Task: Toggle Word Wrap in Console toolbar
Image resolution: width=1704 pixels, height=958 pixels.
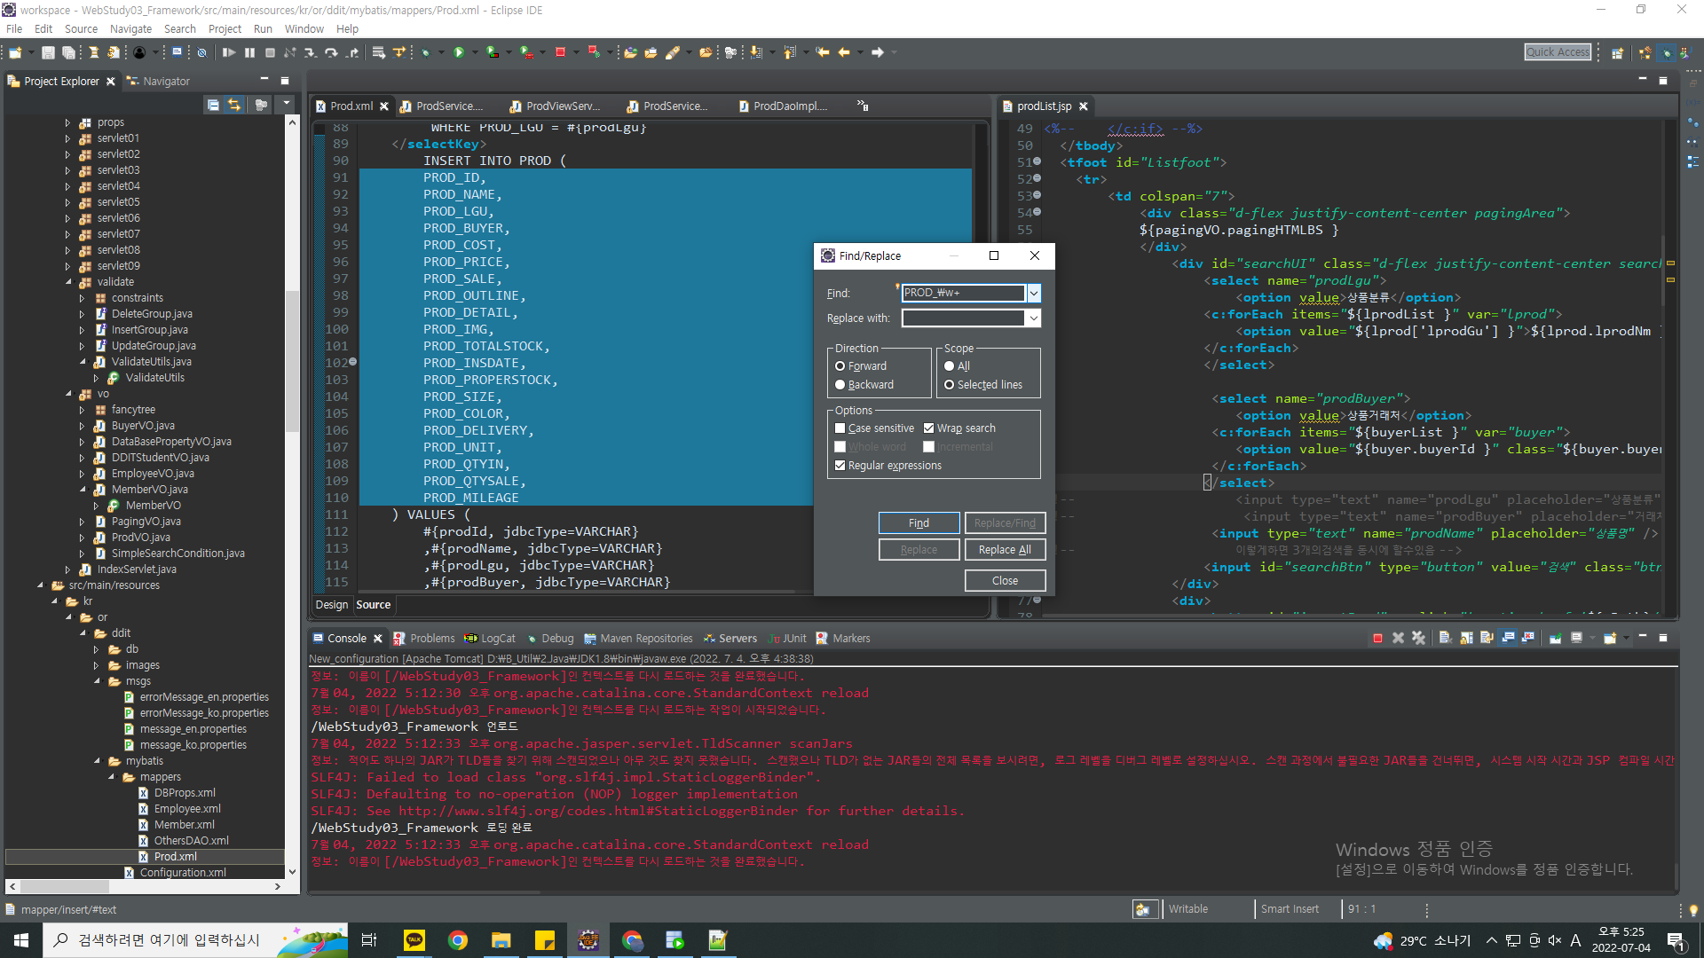Action: [x=1487, y=639]
